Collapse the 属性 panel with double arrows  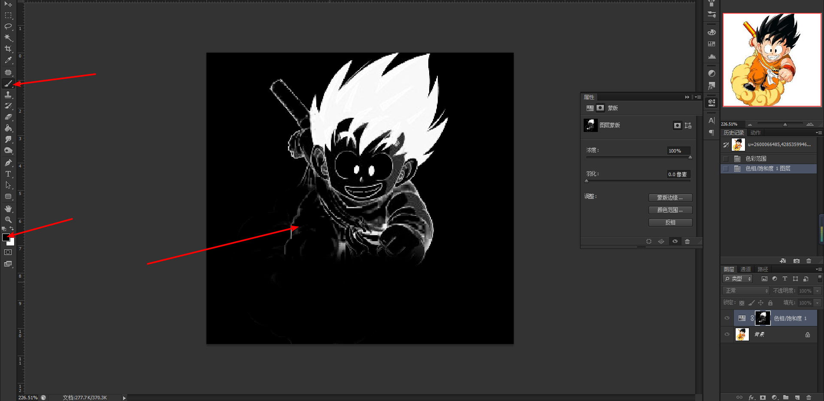[x=687, y=97]
